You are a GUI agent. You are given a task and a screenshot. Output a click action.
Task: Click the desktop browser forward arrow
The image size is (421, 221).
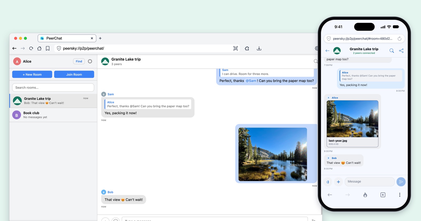coord(23,48)
